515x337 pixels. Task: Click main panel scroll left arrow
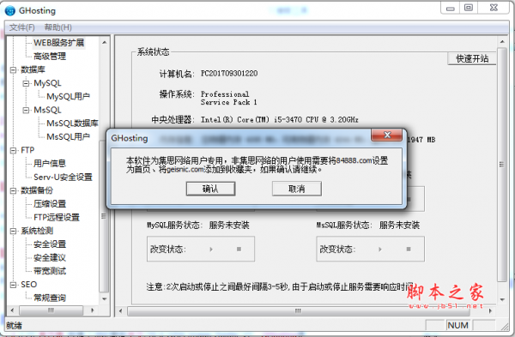[120, 310]
